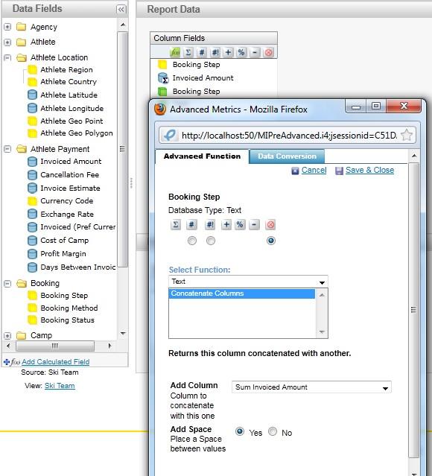Open the Ski Team view link
This screenshot has width=432, height=476.
point(60,386)
